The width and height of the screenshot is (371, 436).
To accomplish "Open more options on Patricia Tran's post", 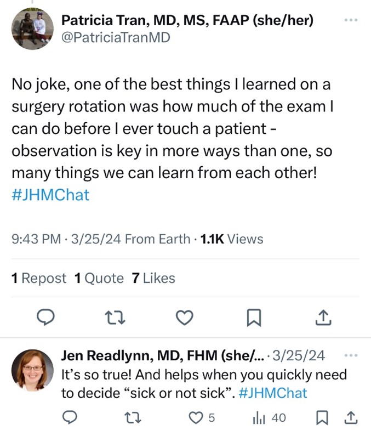I will point(350,21).
